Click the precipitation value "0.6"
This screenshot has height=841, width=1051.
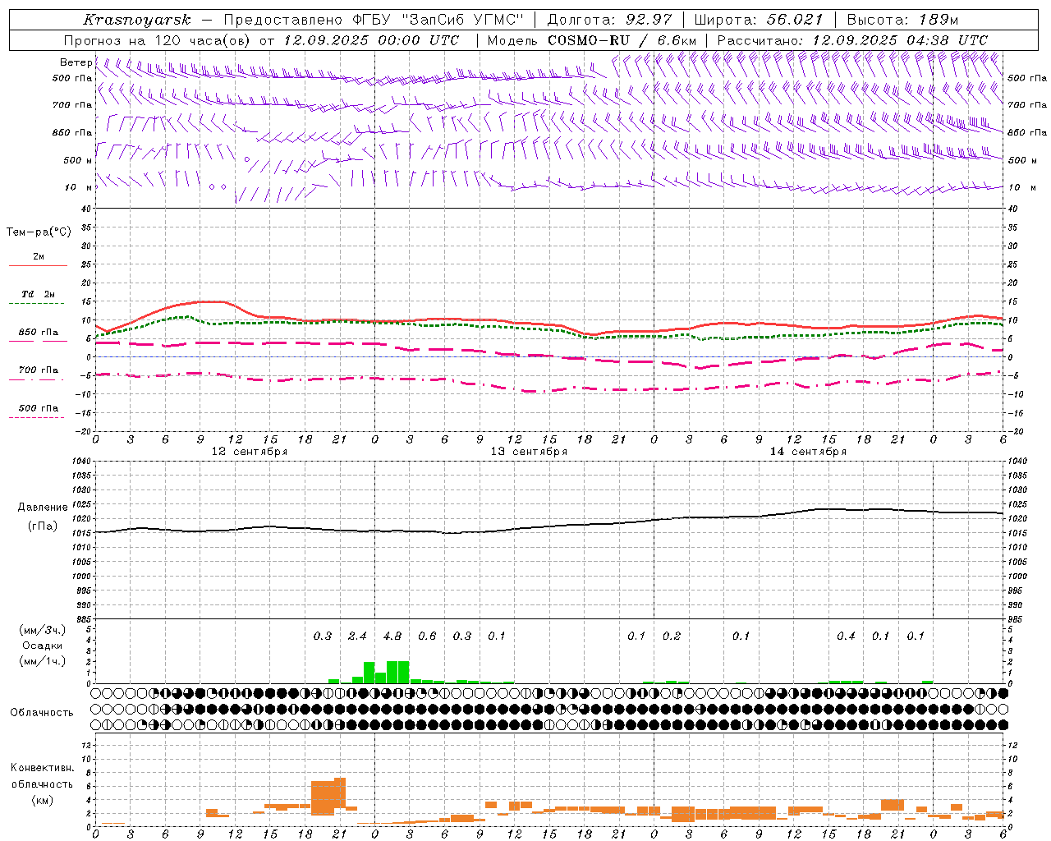(x=427, y=636)
